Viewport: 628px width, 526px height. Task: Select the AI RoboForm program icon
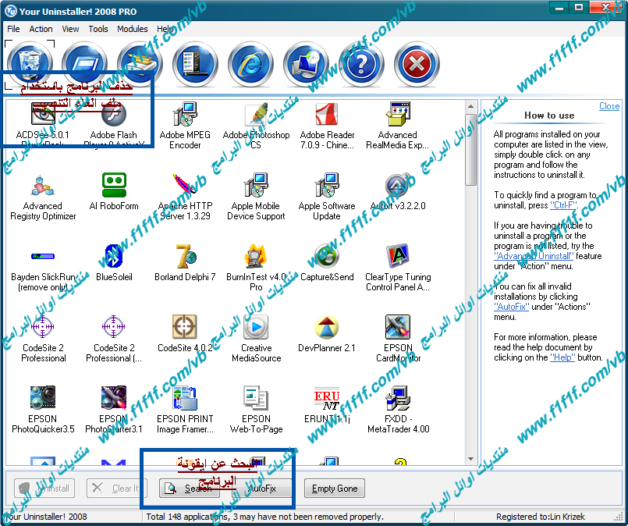click(x=114, y=186)
